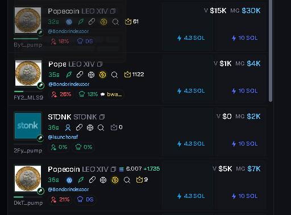Image resolution: width=291 pixels, height=215 pixels.
Task: Buy 10 SOL of Pope LEO XIV
Action: [244, 91]
